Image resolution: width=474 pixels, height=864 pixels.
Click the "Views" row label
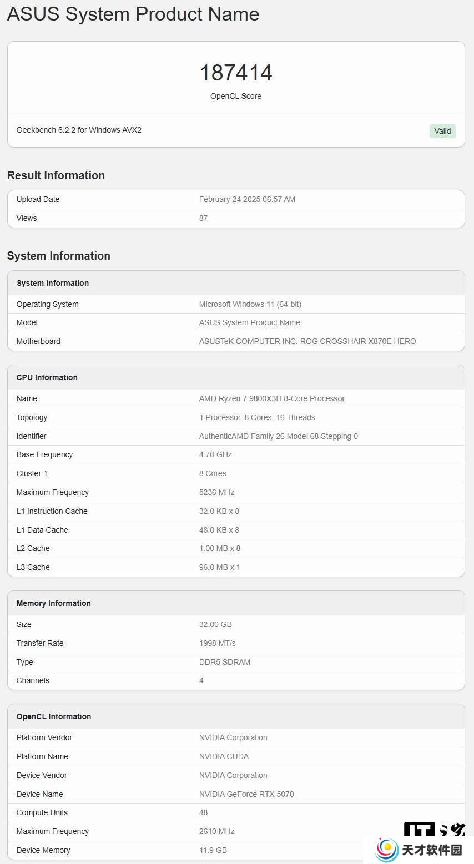click(x=27, y=218)
